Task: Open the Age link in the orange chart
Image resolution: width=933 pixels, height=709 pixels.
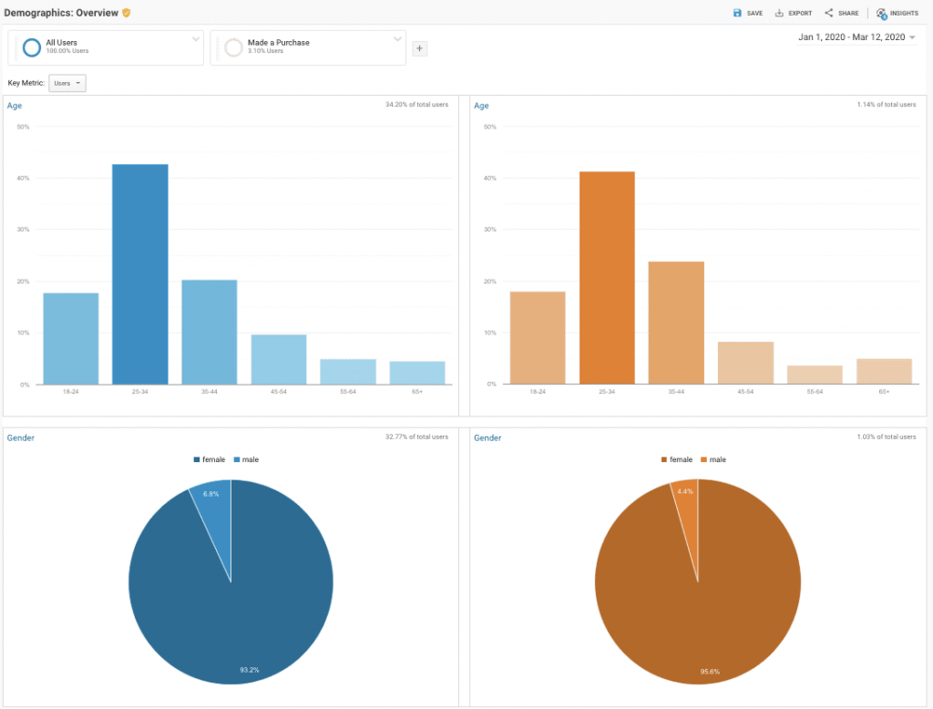Action: (x=481, y=106)
